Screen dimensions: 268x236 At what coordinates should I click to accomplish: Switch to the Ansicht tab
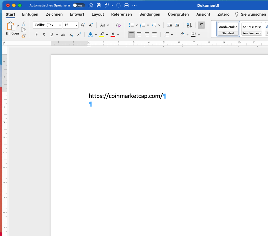[x=203, y=14]
